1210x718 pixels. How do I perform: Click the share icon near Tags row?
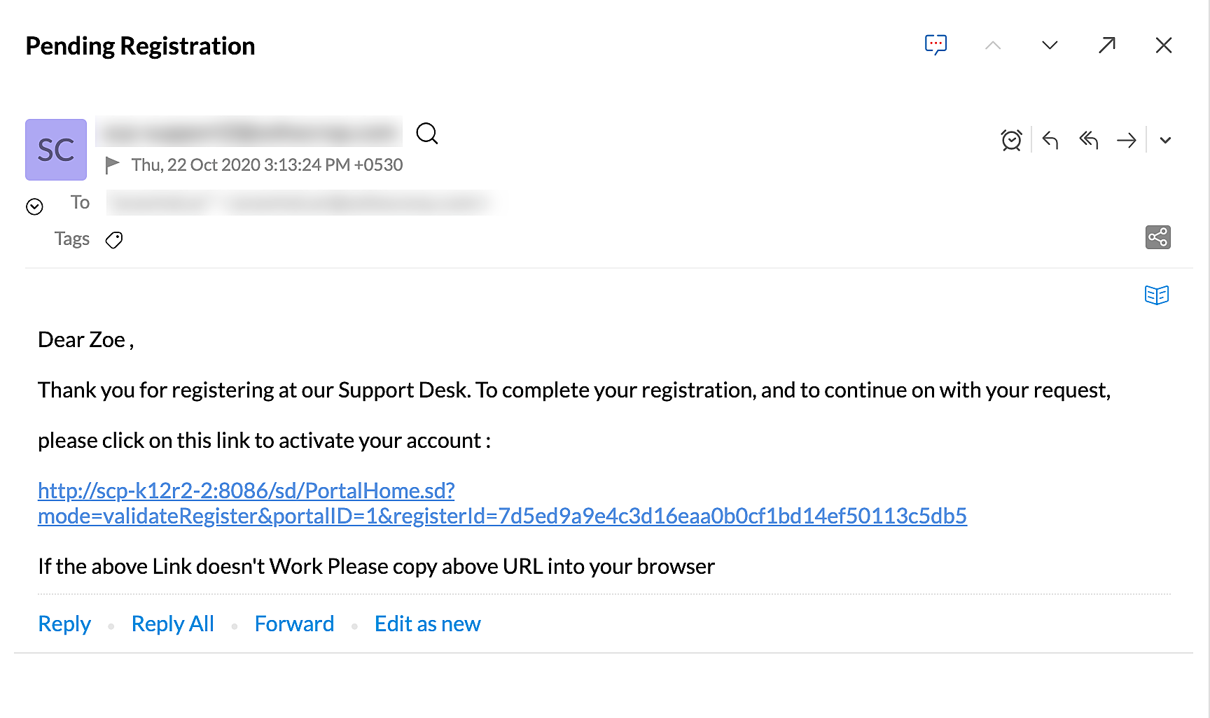click(x=1157, y=237)
